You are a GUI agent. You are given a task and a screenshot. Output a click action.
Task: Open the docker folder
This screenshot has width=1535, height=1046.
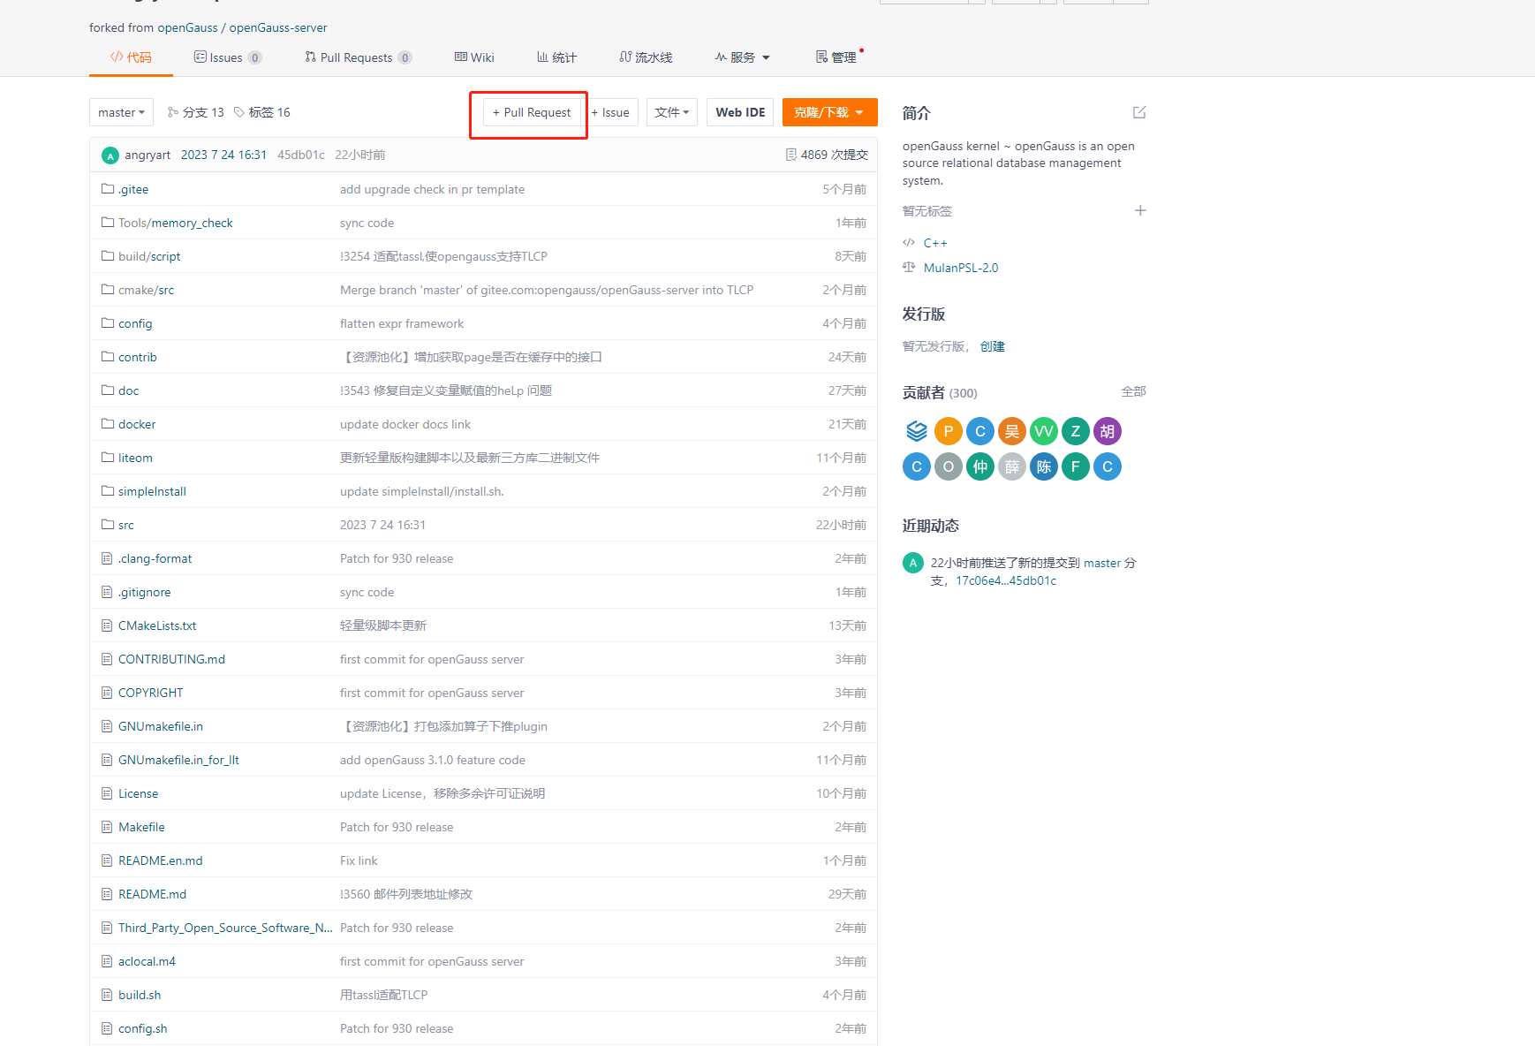tap(137, 424)
